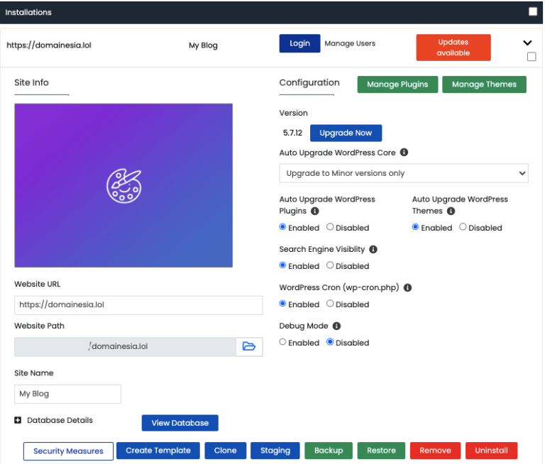Switch to the Configuration tab

pos(309,83)
